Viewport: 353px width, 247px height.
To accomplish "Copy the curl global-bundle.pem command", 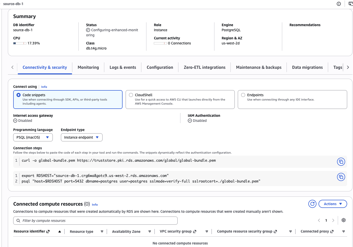I will coord(341,162).
